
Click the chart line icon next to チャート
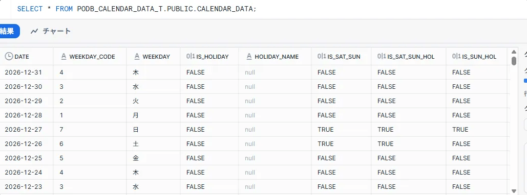point(34,31)
